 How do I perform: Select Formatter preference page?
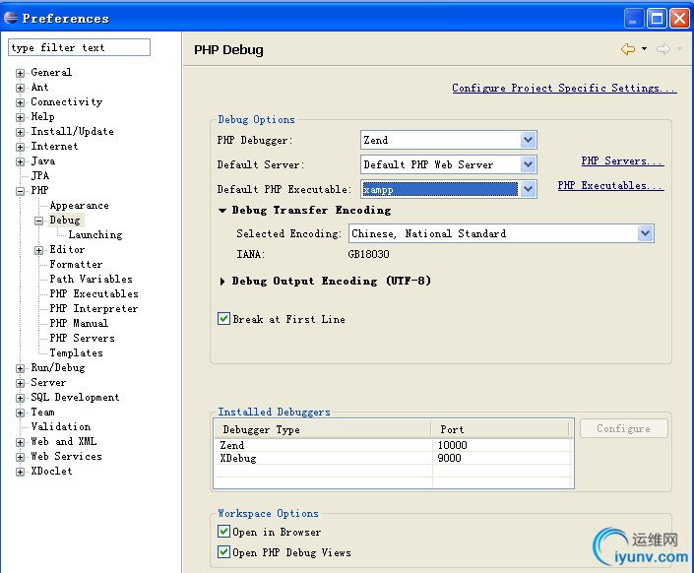tap(76, 265)
